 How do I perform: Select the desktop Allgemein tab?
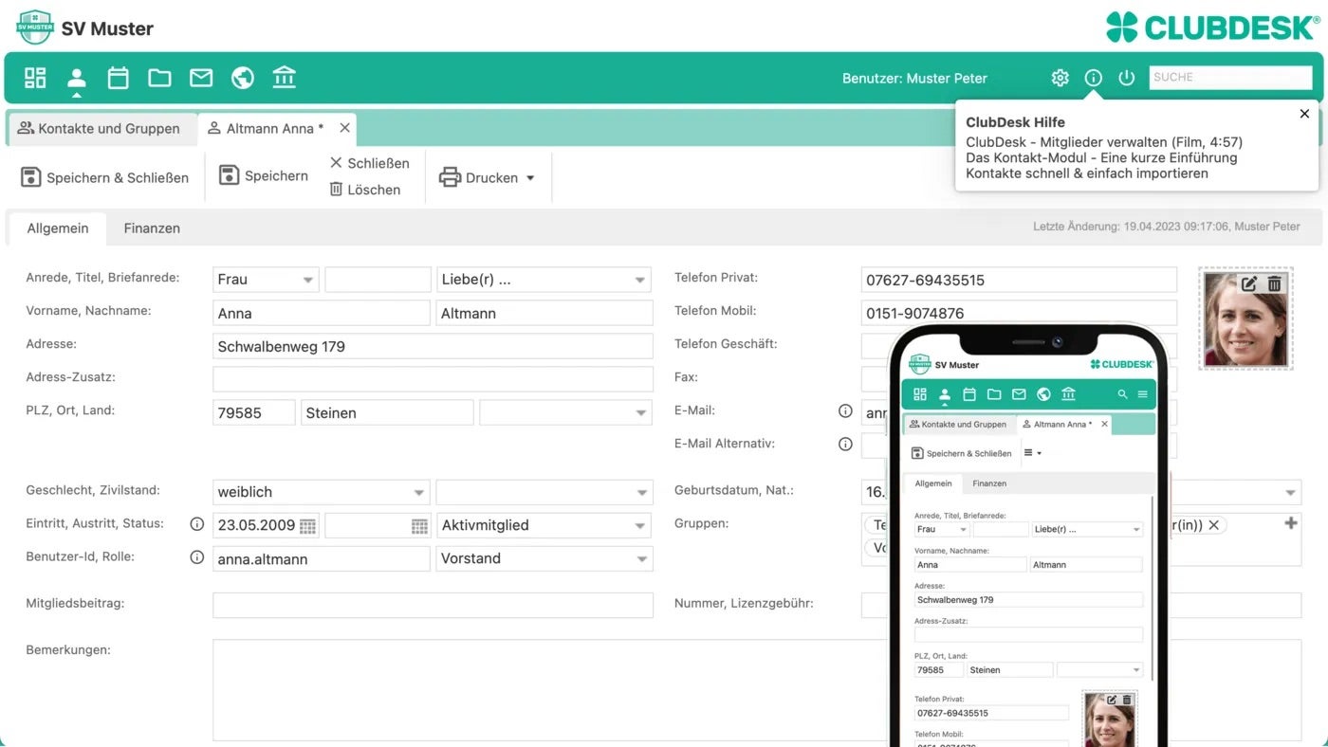click(x=58, y=228)
